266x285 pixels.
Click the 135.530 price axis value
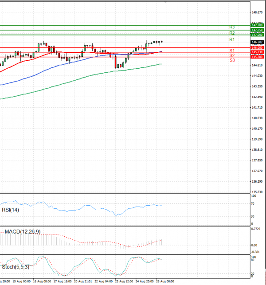(x=257, y=192)
